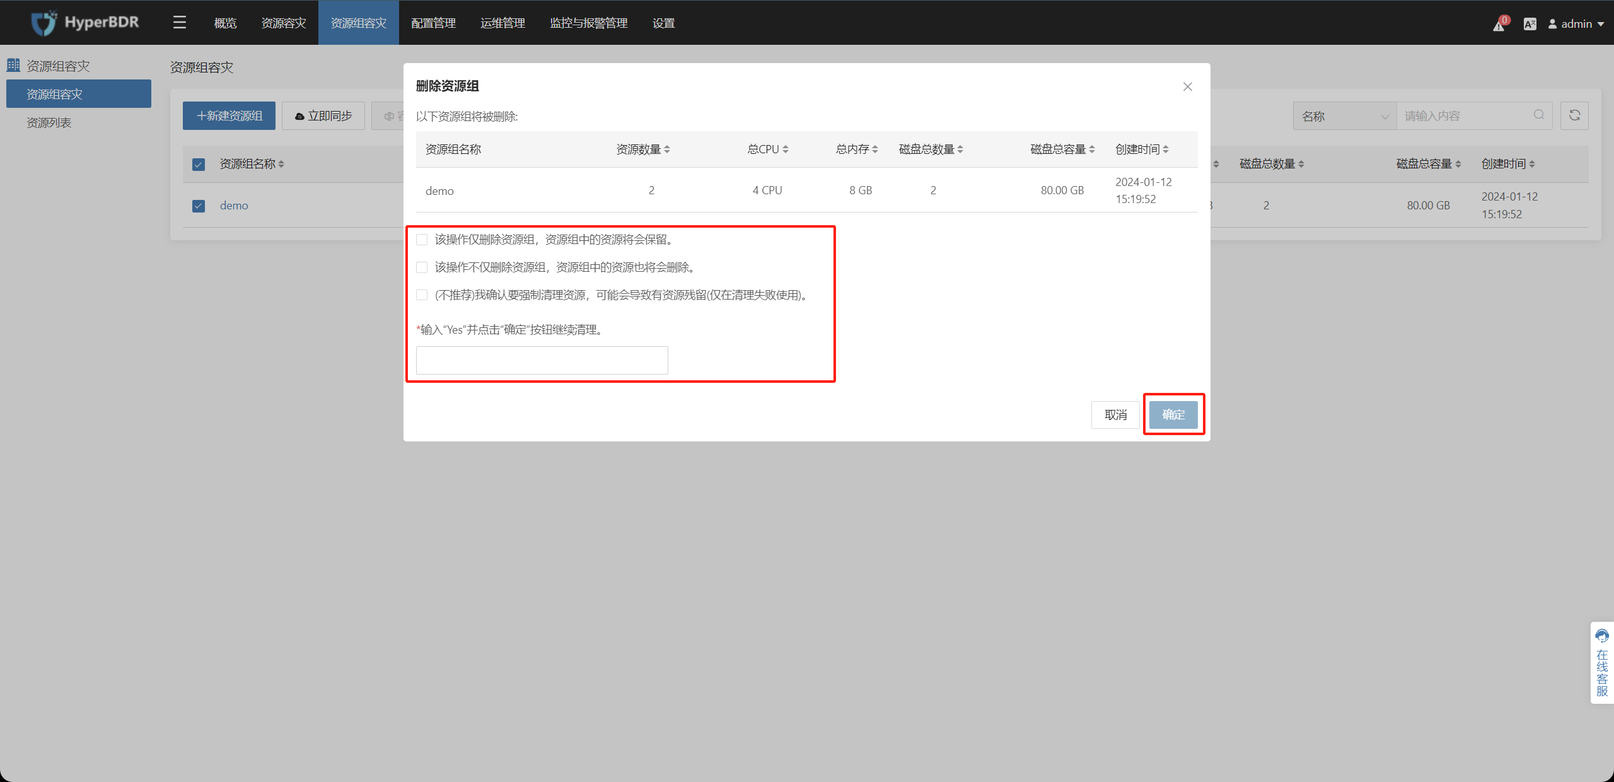Click the 立即同步 button
Viewport: 1614px width, 782px height.
(323, 116)
